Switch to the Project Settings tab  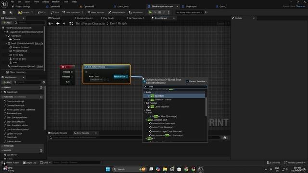tap(21, 6)
